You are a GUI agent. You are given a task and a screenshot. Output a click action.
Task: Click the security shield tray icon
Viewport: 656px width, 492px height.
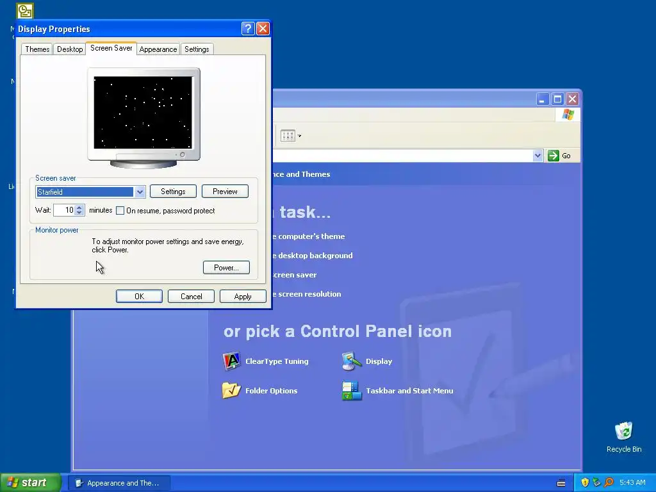tap(585, 482)
